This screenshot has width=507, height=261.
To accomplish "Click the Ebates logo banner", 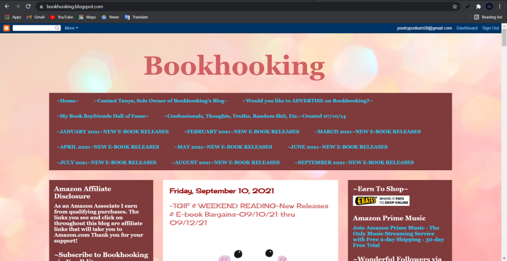I will [381, 201].
